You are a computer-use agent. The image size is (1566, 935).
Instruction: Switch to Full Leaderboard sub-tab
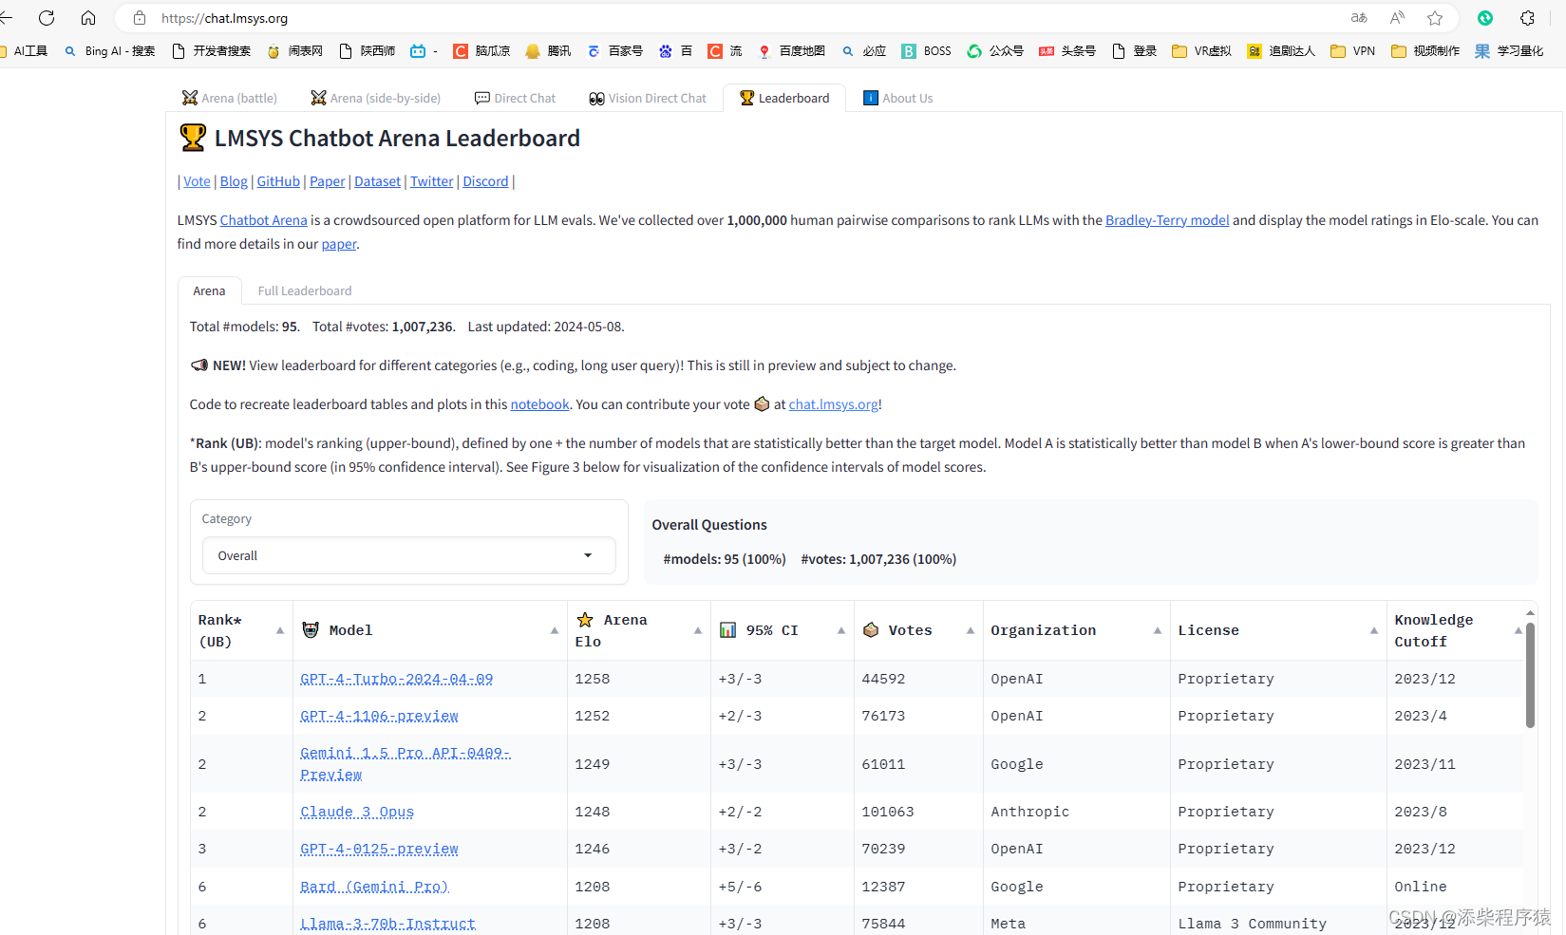click(304, 290)
